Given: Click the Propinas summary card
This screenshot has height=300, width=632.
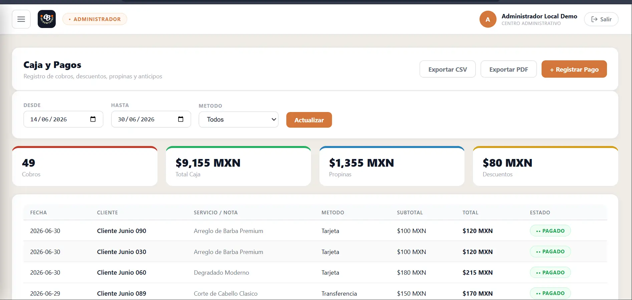Looking at the screenshot, I should tap(392, 166).
